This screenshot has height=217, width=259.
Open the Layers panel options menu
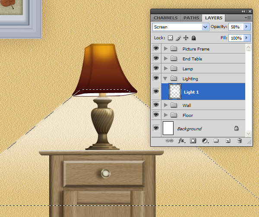tap(248, 18)
